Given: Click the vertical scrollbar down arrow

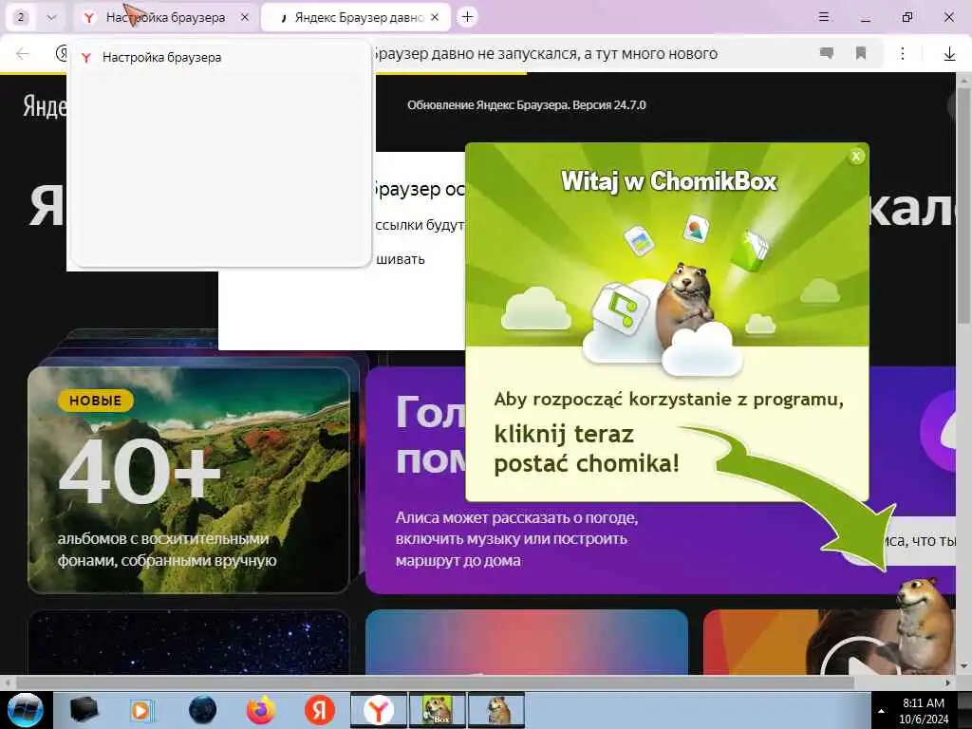Looking at the screenshot, I should click(964, 667).
